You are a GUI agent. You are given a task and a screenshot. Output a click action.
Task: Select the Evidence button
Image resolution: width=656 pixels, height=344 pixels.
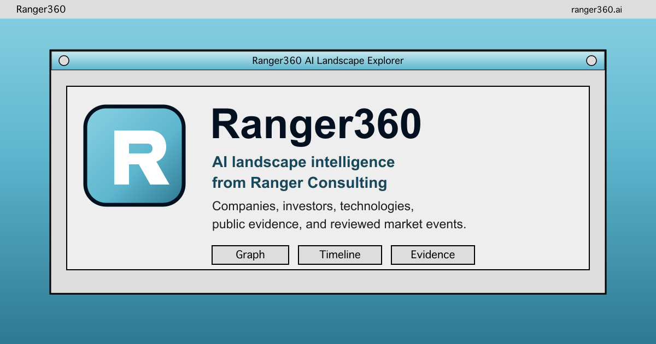433,255
